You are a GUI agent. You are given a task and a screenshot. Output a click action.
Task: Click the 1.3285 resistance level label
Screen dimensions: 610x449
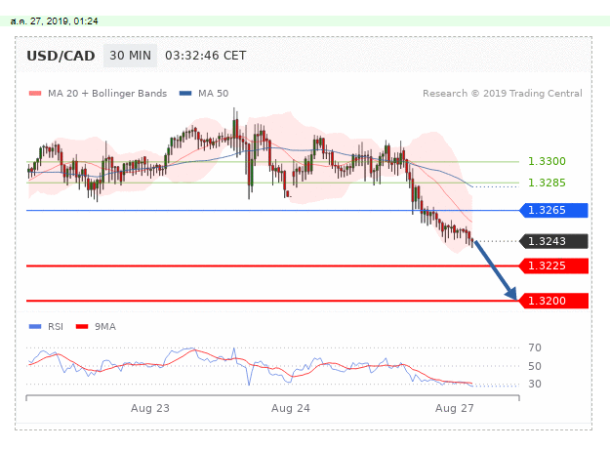pyautogui.click(x=547, y=183)
